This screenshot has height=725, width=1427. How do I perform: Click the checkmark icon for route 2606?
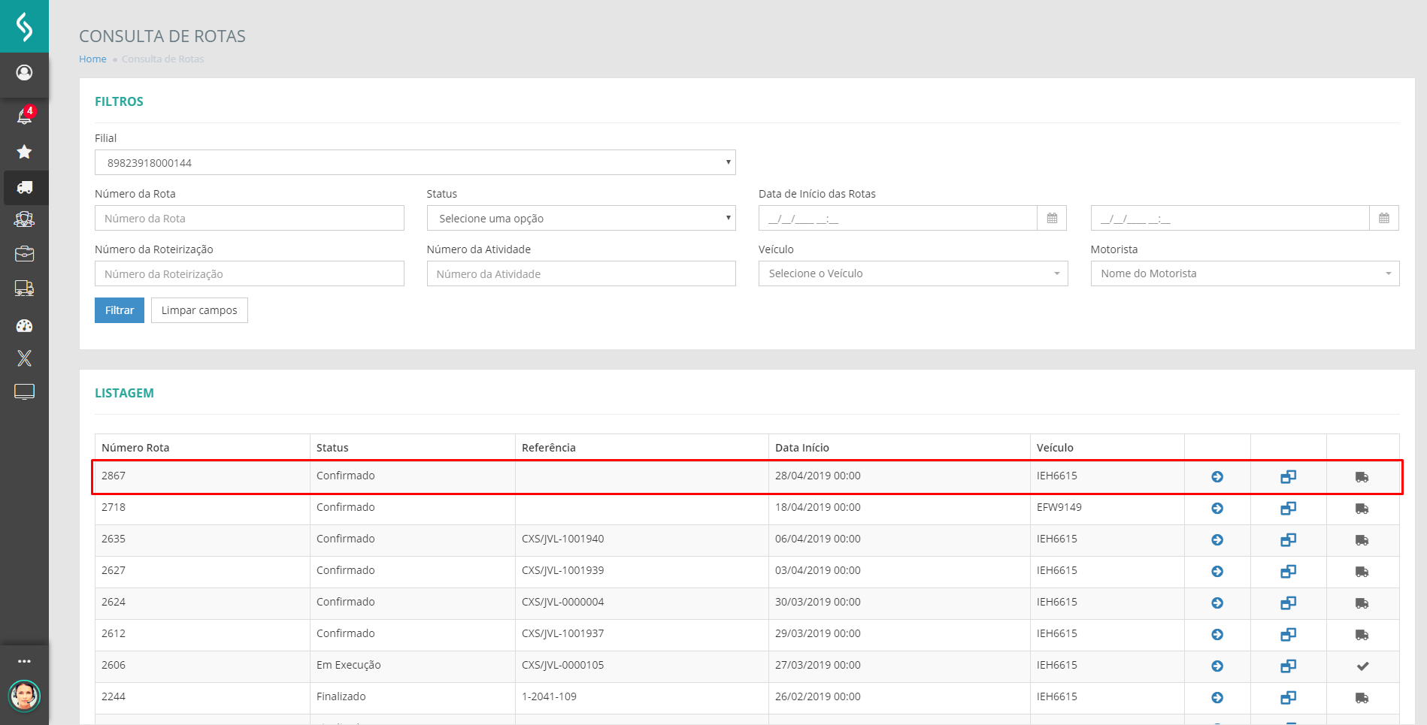point(1362,666)
